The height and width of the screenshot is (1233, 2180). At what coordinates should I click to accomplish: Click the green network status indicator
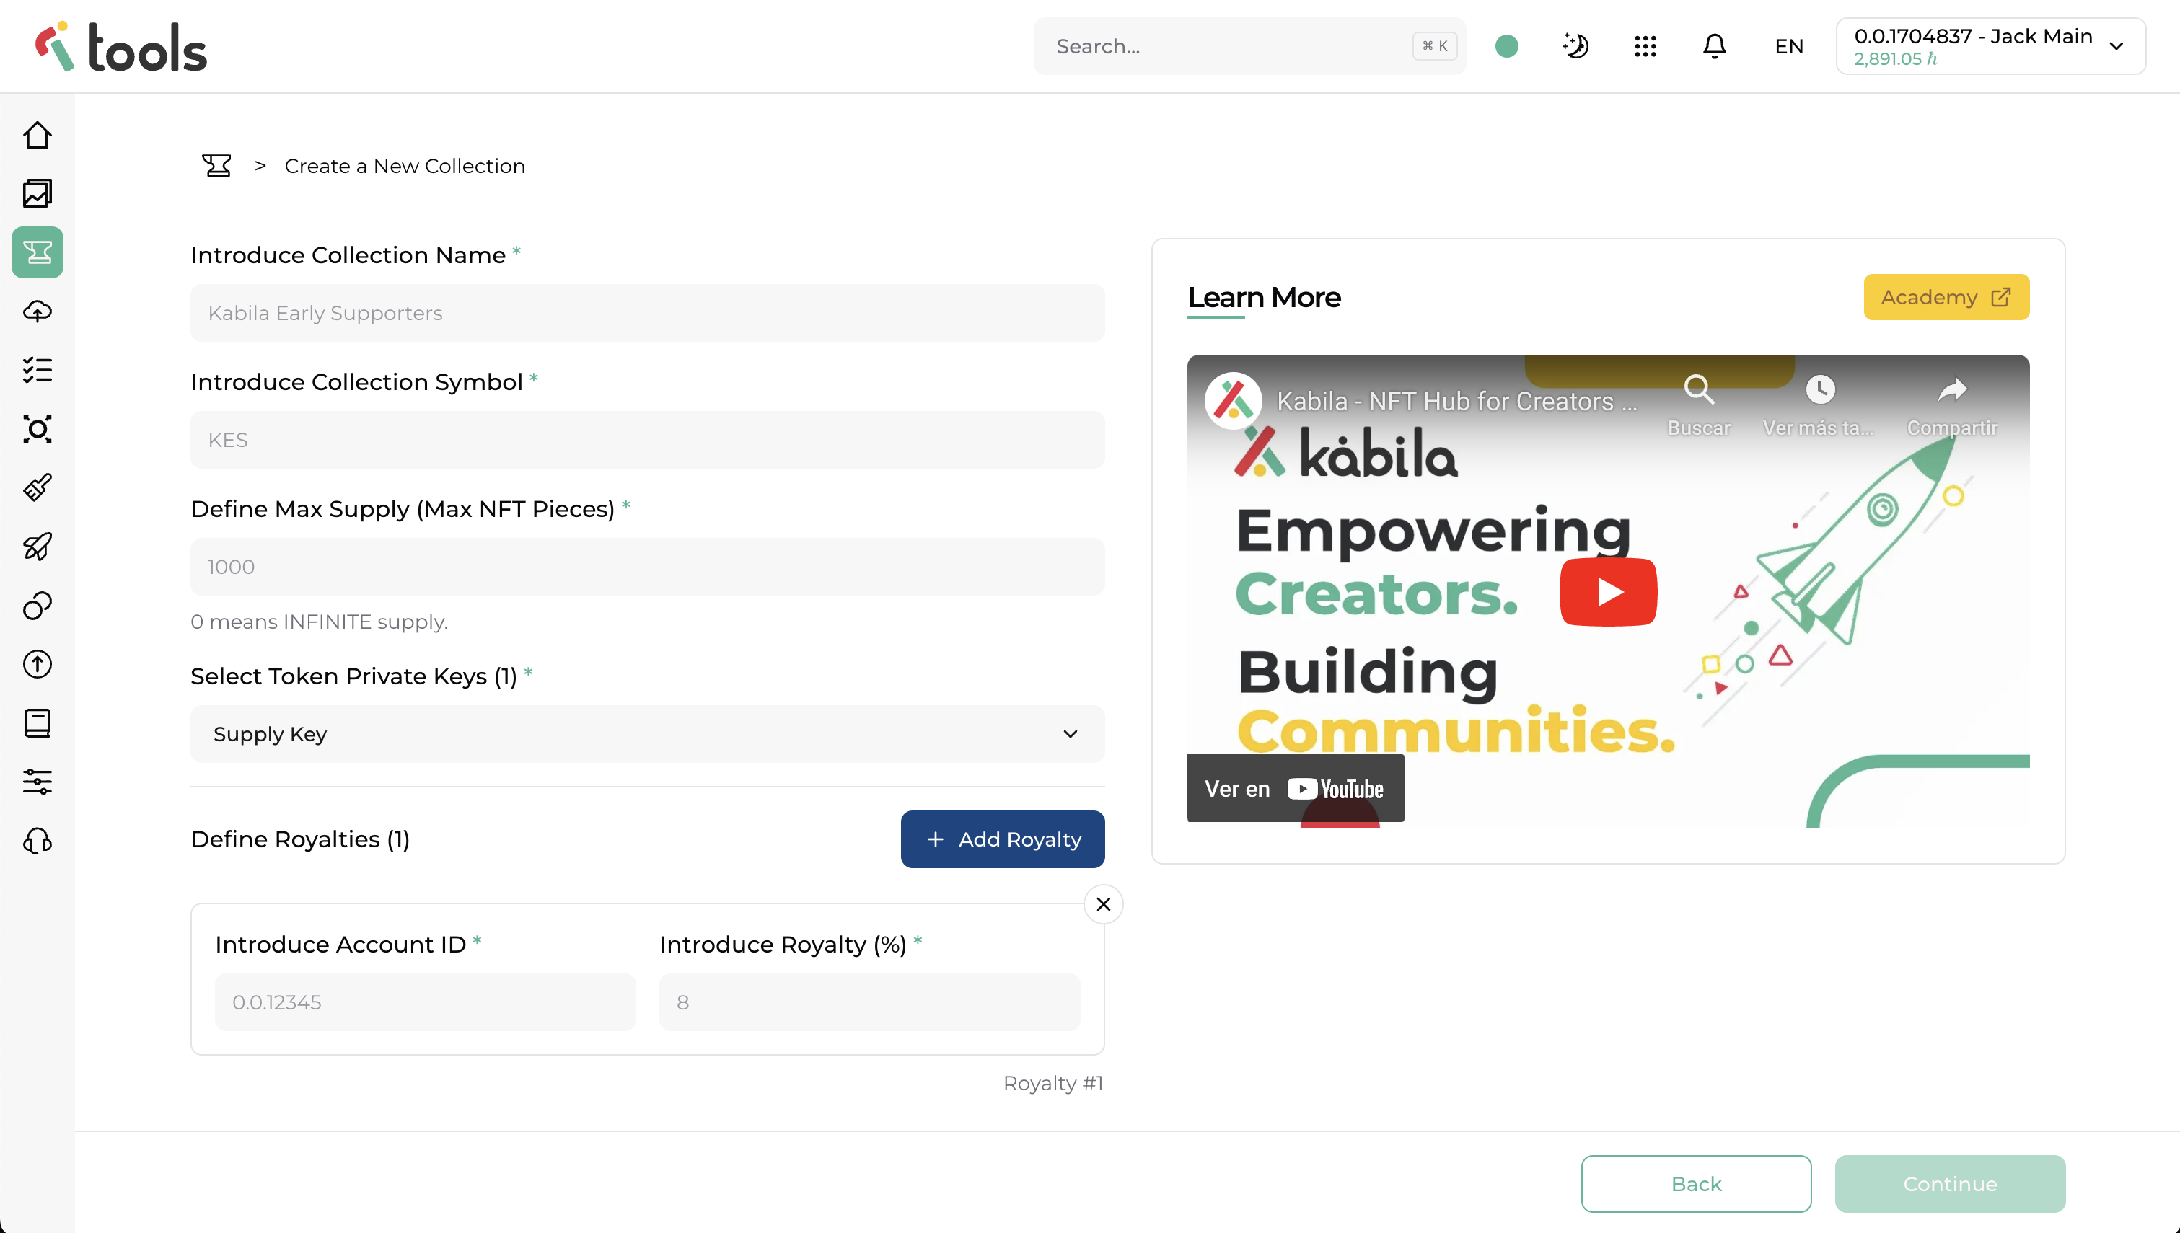[x=1507, y=45]
